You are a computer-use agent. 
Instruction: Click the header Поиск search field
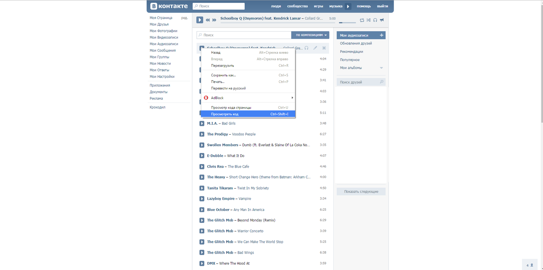coord(219,6)
